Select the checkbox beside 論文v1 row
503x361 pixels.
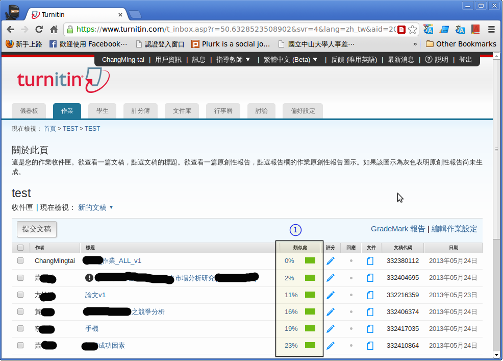point(20,295)
